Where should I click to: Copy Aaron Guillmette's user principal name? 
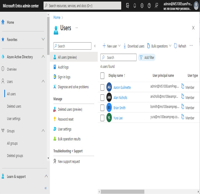[183, 86]
